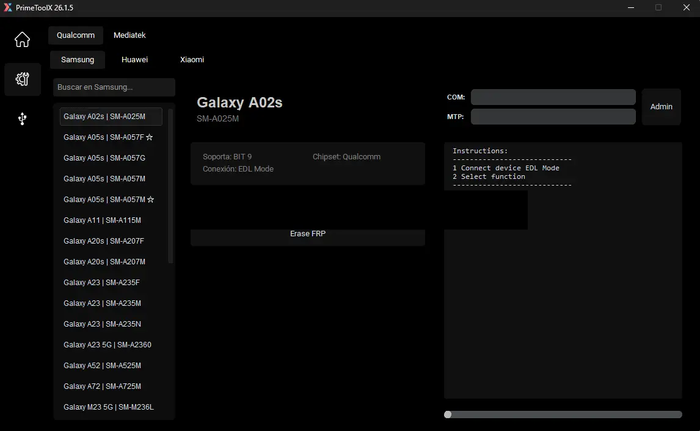Select starred Galaxy A05s | SM-A057M entry
The image size is (700, 431).
tap(111, 200)
